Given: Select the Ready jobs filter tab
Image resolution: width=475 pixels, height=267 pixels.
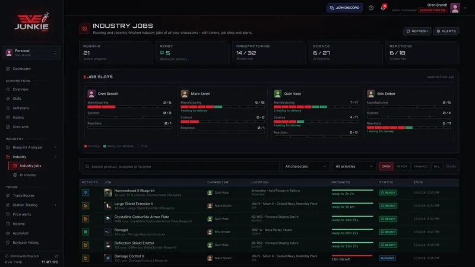Looking at the screenshot, I should pos(402,167).
